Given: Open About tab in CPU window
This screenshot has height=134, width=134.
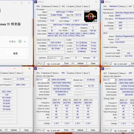Looking at the screenshot, I should click(x=86, y=6).
